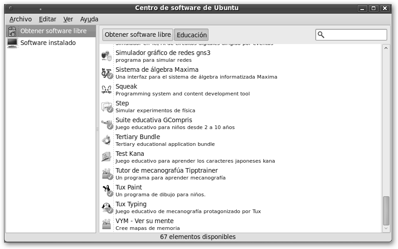Select the VYM - Ver su mente icon
398x249 pixels.
(x=107, y=224)
